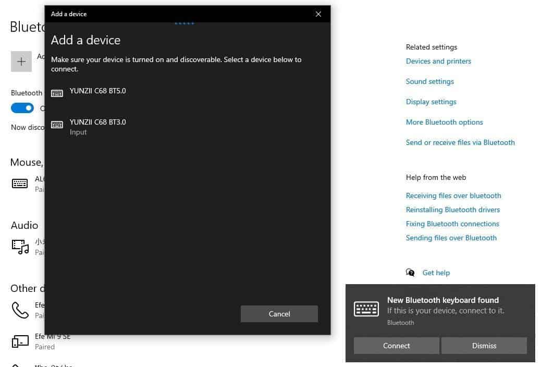The height and width of the screenshot is (367, 541).
Task: Close the Add a device dialog
Action: [318, 14]
